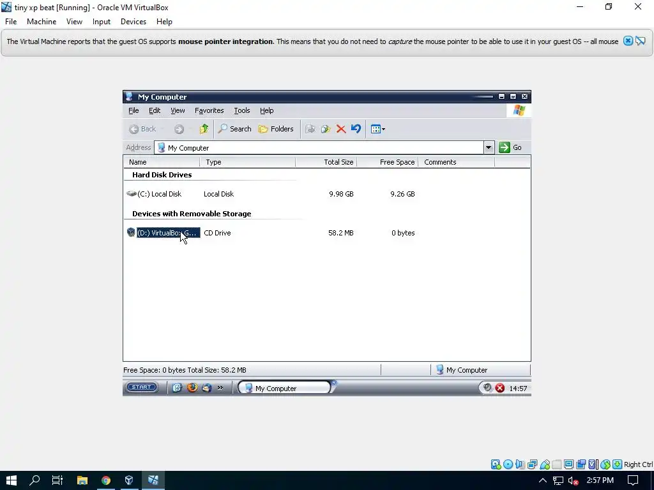Launch Firefox from XP quick launch
This screenshot has height=490, width=654.
[192, 388]
